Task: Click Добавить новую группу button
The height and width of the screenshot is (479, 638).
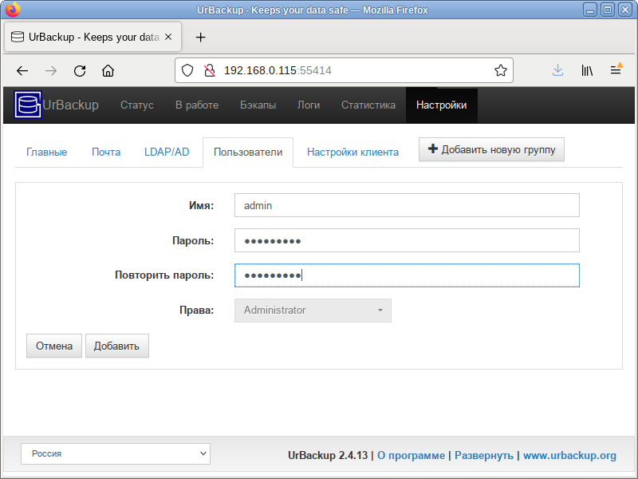Action: pyautogui.click(x=491, y=149)
